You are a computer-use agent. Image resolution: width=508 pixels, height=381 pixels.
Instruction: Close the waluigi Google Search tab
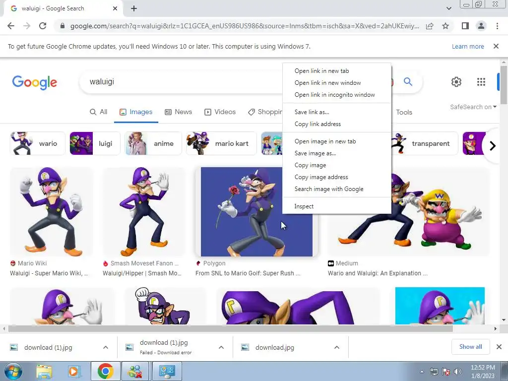pos(115,9)
